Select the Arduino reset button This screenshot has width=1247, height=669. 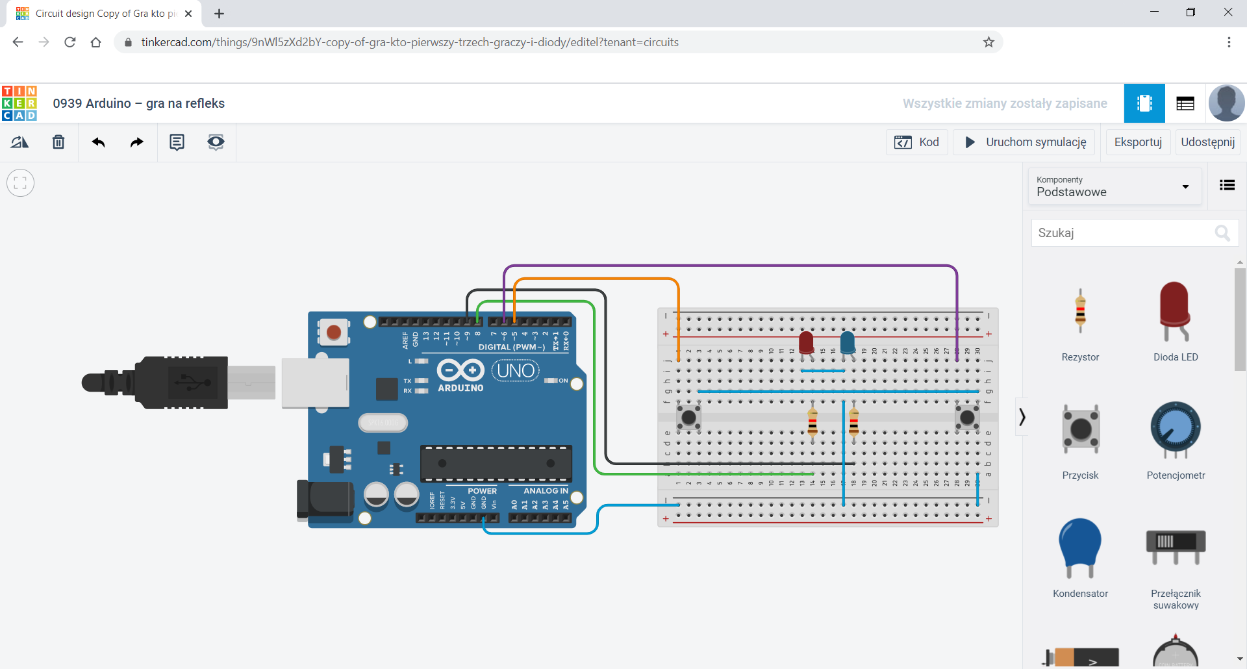334,333
